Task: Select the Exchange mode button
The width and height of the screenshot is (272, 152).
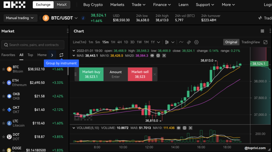Action: click(43, 5)
